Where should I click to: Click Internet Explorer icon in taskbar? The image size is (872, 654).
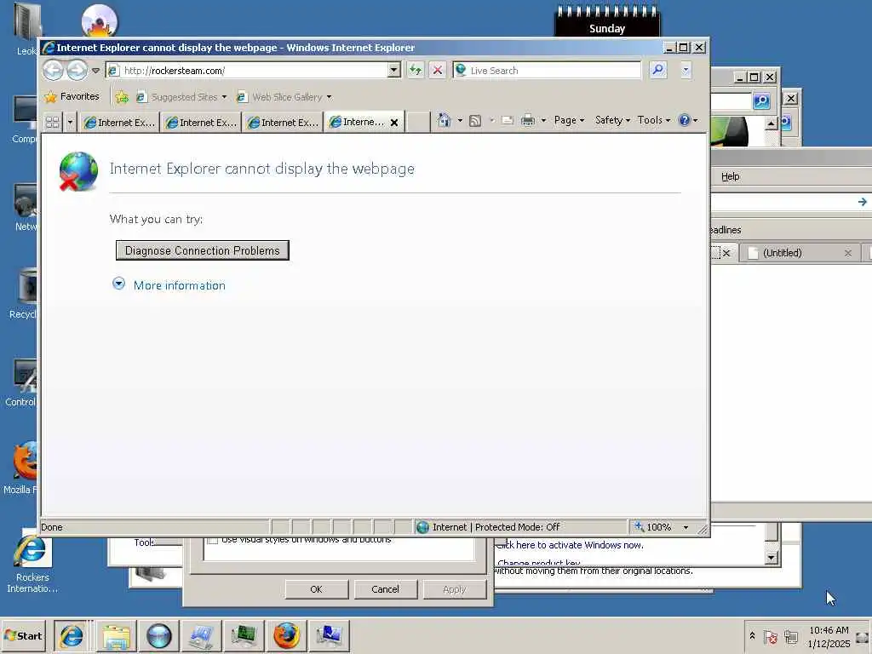(x=72, y=635)
